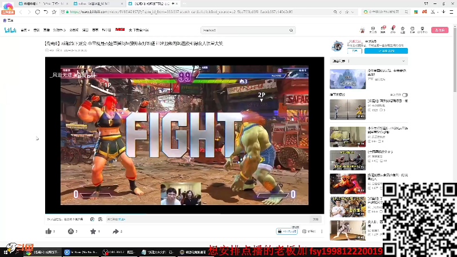Click the browser forward arrow
The width and height of the screenshot is (457, 257).
point(29,12)
